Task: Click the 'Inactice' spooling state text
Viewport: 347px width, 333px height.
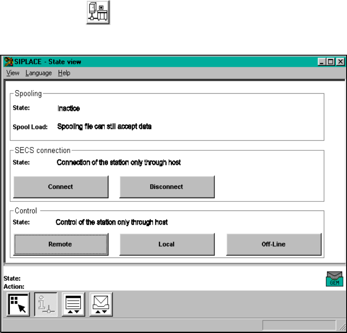Action: [69, 108]
